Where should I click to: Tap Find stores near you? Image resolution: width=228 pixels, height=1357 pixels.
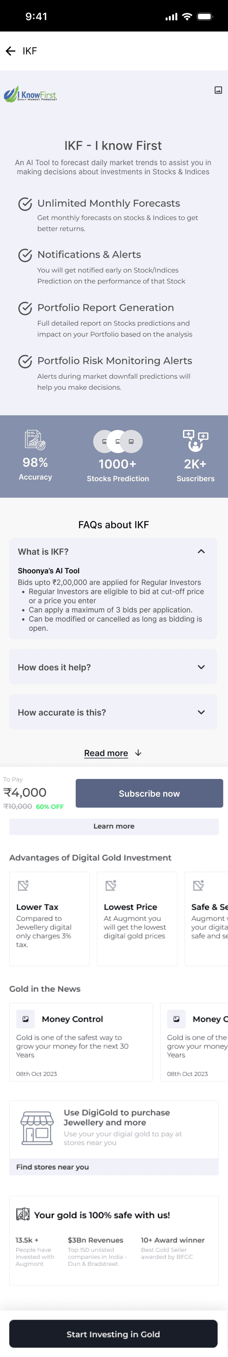[53, 1167]
